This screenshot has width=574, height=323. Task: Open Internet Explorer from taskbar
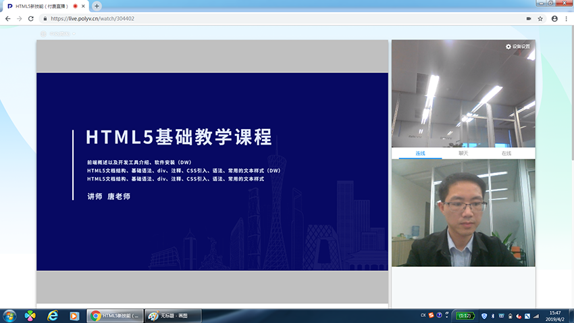click(x=53, y=316)
